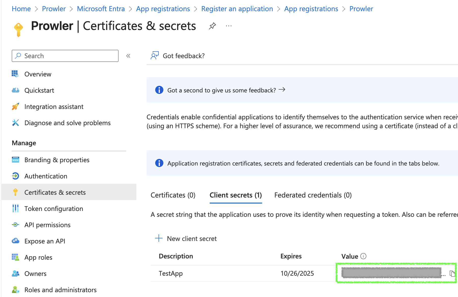Copy the TestApp secret value
Screen dimensions: 458x297
[452, 273]
